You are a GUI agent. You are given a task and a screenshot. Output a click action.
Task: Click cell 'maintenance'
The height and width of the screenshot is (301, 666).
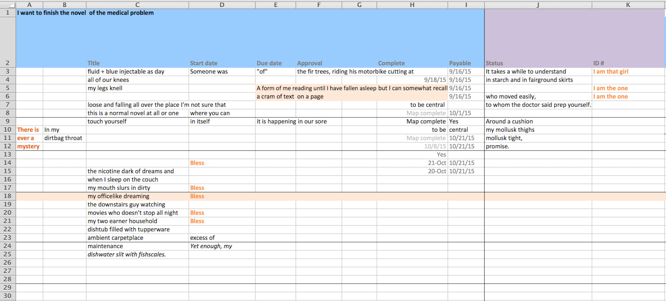coord(138,246)
